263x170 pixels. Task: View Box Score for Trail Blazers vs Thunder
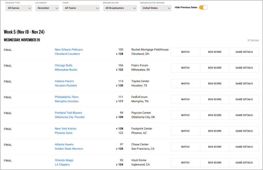[215, 115]
